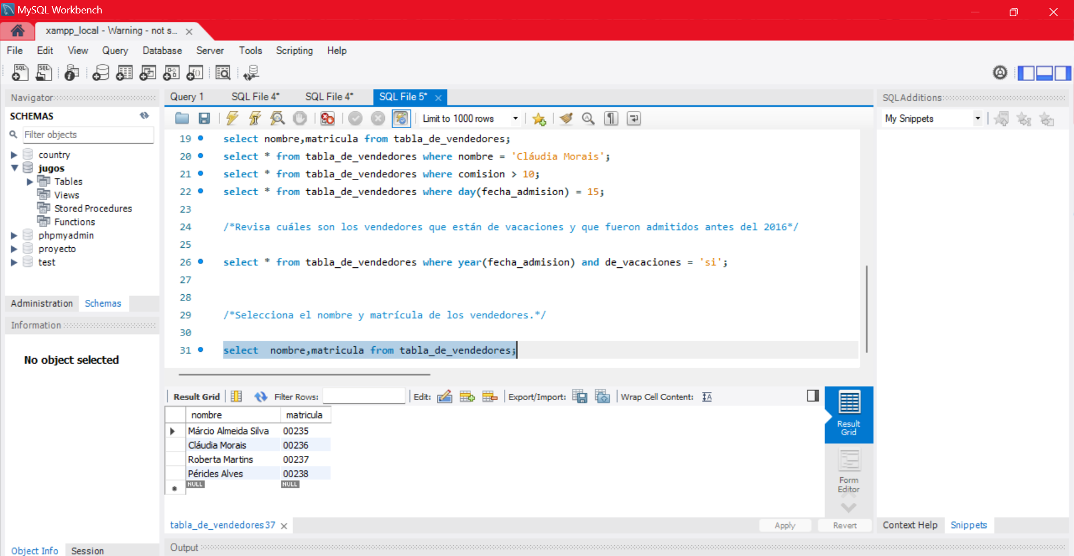Open file folder icon in query editor
The width and height of the screenshot is (1074, 556).
182,119
